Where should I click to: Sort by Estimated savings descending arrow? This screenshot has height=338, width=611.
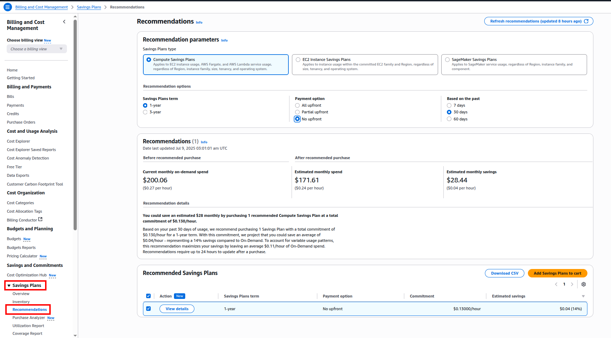(x=583, y=296)
